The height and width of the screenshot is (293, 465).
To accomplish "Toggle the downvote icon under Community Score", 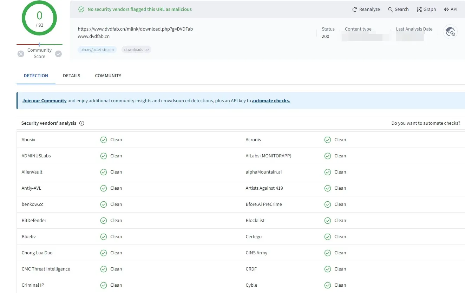I will (x=20, y=54).
